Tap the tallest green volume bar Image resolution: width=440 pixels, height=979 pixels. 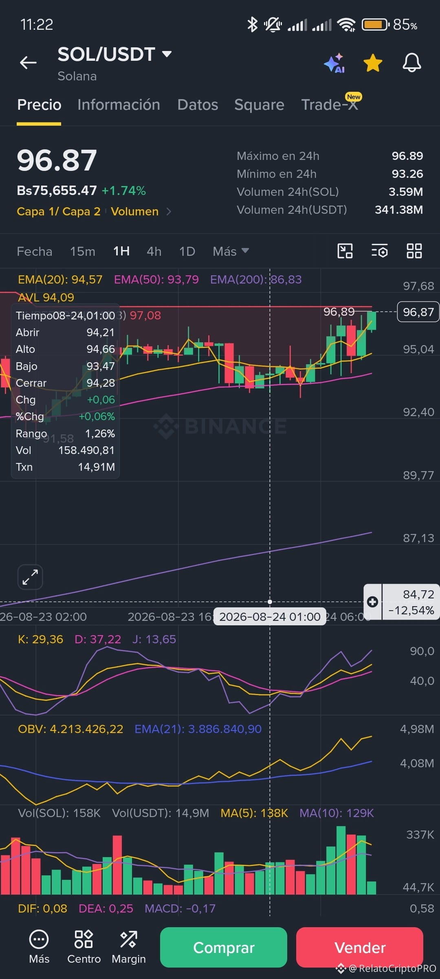[341, 860]
